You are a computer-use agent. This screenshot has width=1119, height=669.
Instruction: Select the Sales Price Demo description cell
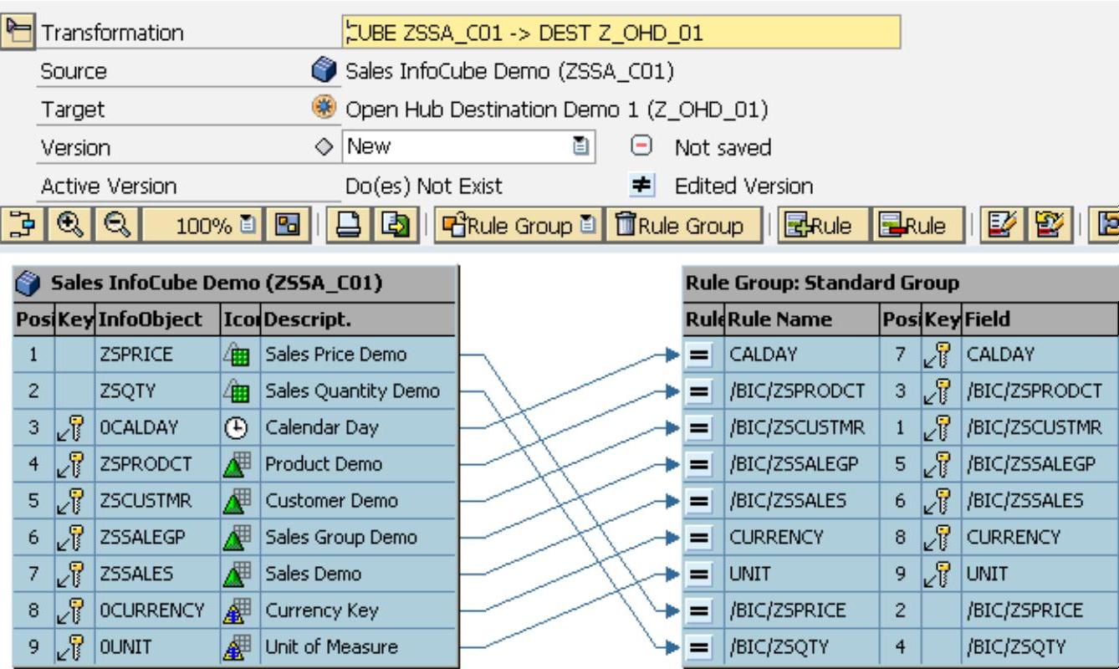pos(359,355)
